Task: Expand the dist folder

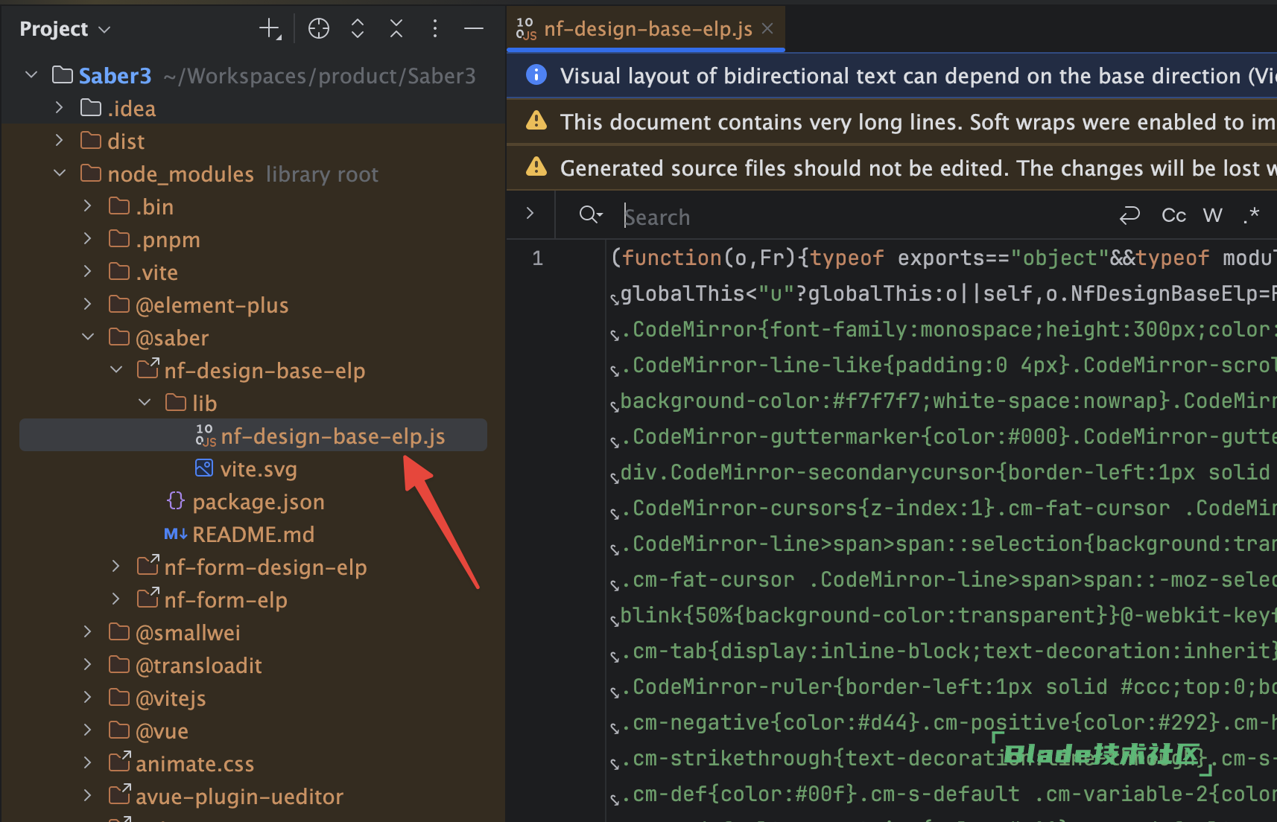Action: (60, 141)
